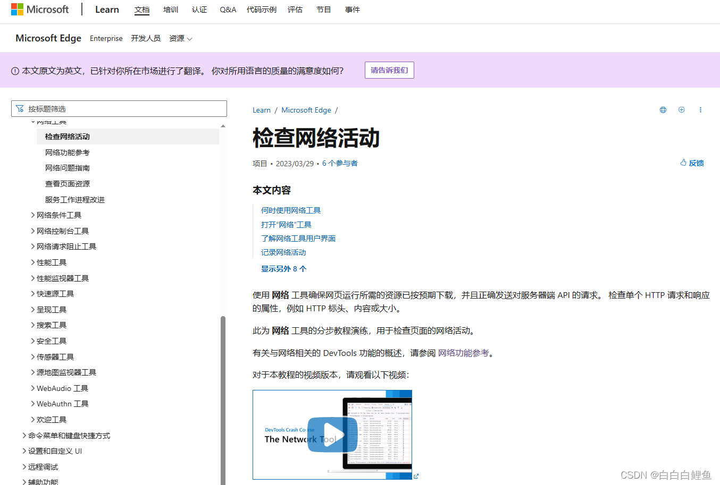This screenshot has width=720, height=485.
Task: Click the external link icon beside the video
Action: click(416, 476)
